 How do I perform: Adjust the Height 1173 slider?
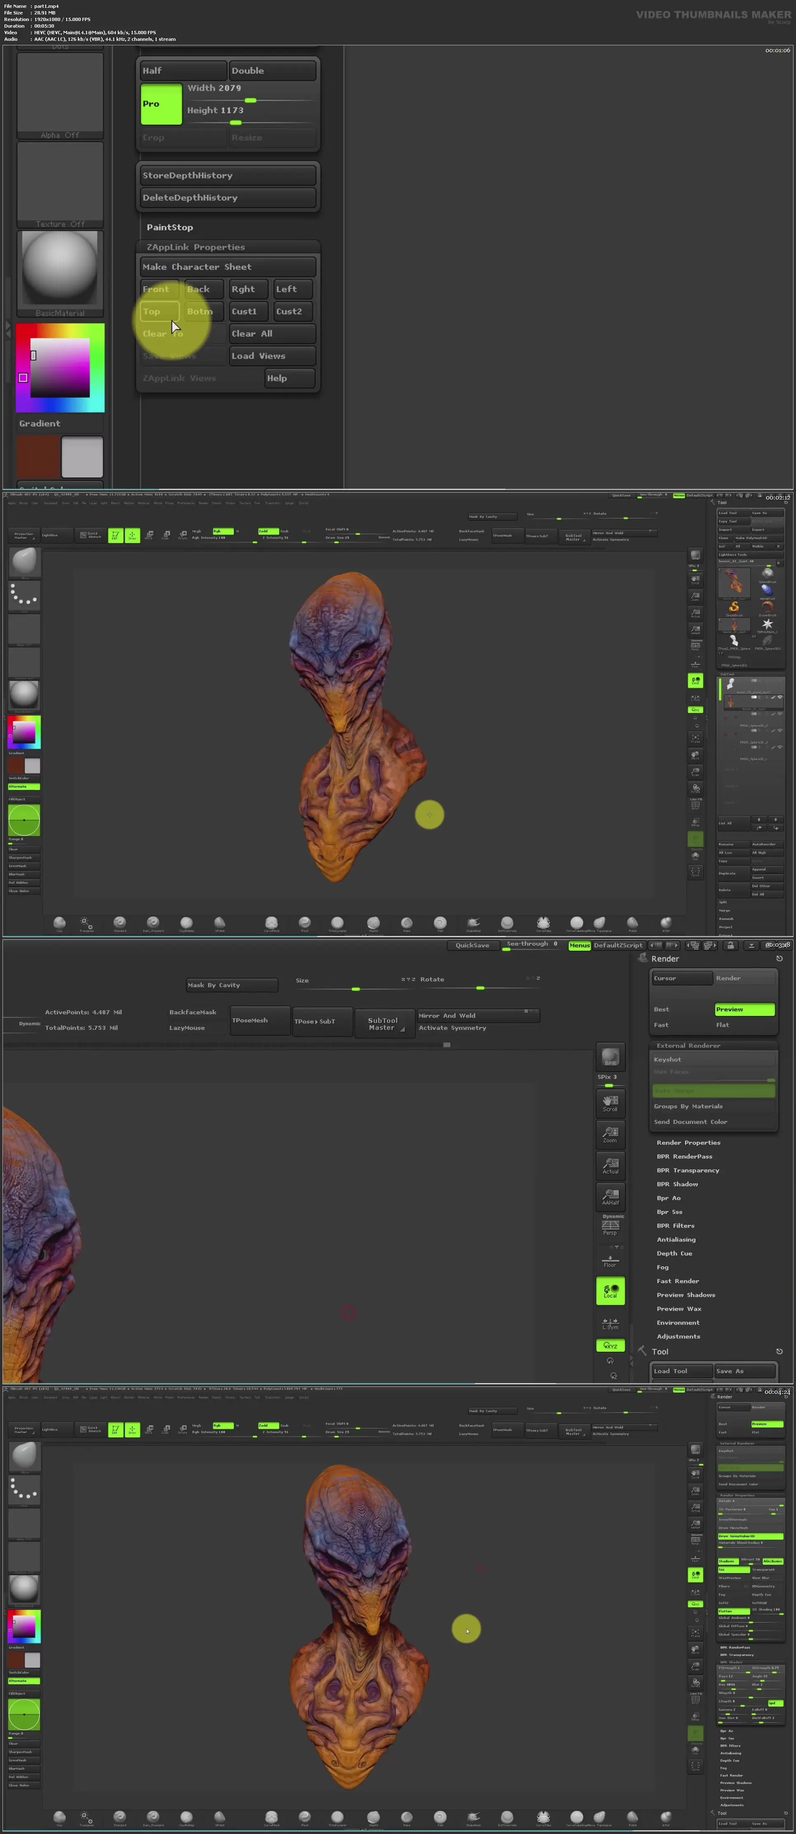click(x=250, y=116)
